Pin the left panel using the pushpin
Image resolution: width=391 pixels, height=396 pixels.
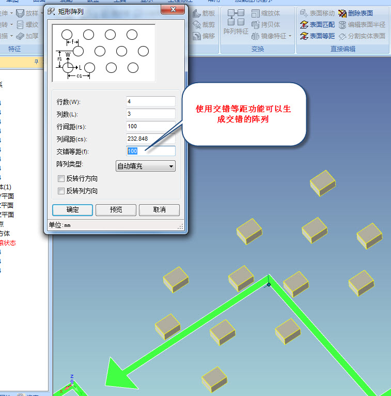tap(36, 62)
